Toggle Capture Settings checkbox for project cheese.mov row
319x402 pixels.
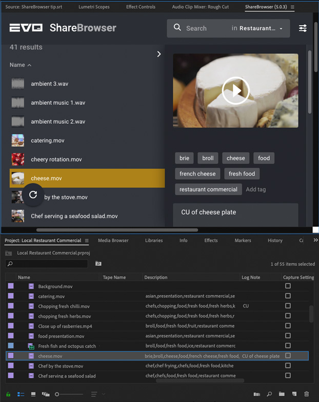pos(288,356)
